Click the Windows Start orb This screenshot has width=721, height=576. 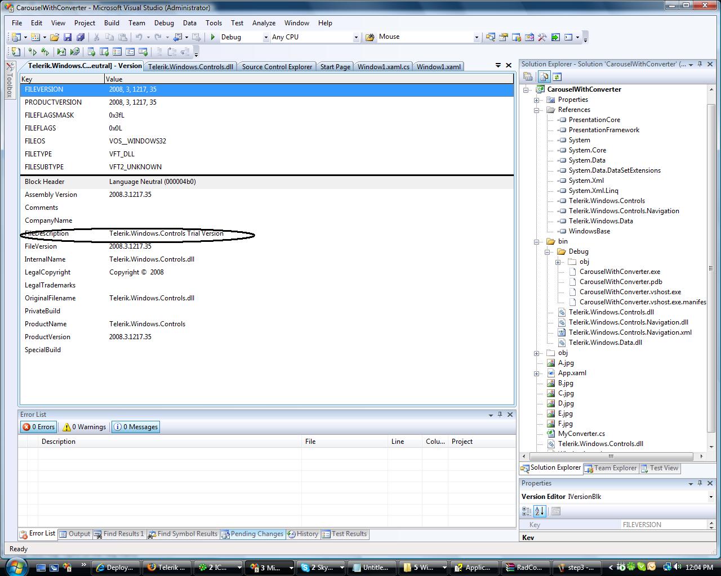point(15,566)
